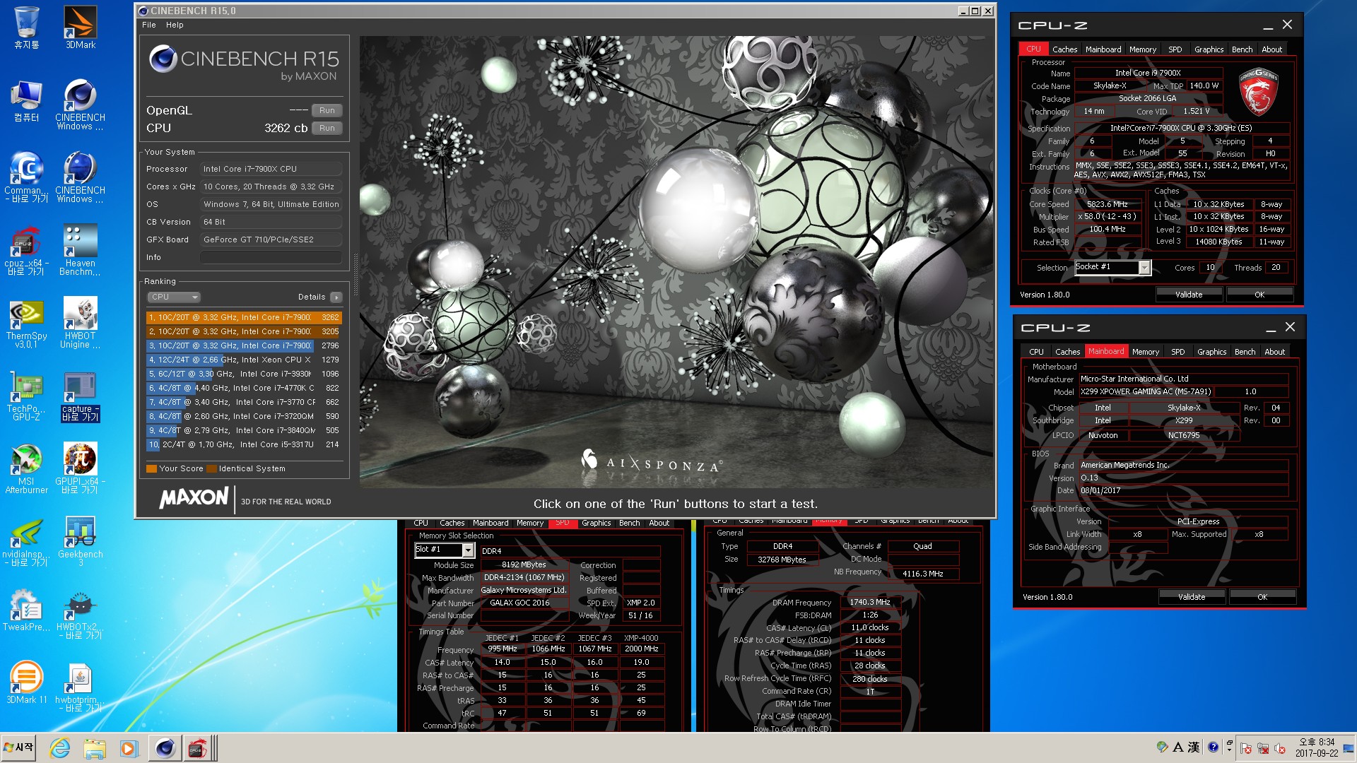The height and width of the screenshot is (763, 1357).
Task: Select the hwbotprime shortcut icon
Action: (80, 687)
